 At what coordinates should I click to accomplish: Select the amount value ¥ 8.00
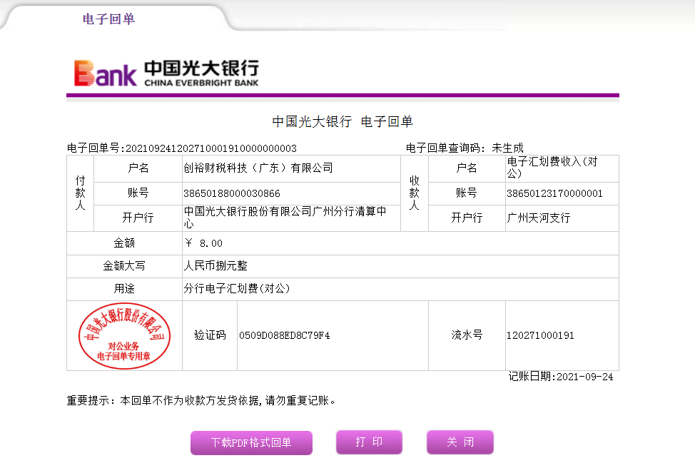click(x=204, y=243)
